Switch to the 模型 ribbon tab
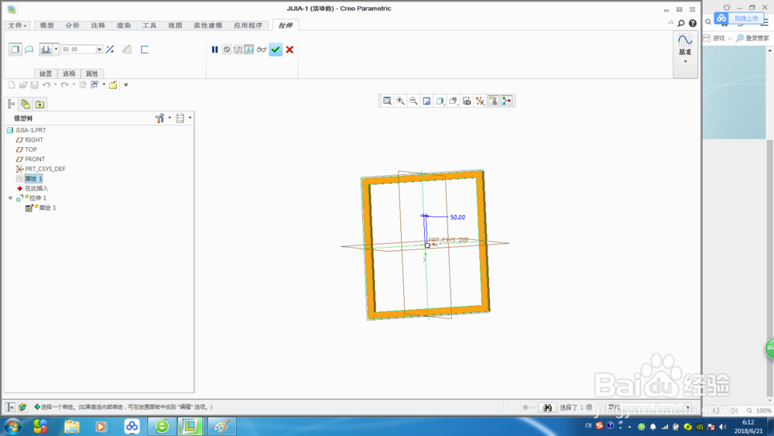Screen dimensions: 774x436 tap(47, 26)
